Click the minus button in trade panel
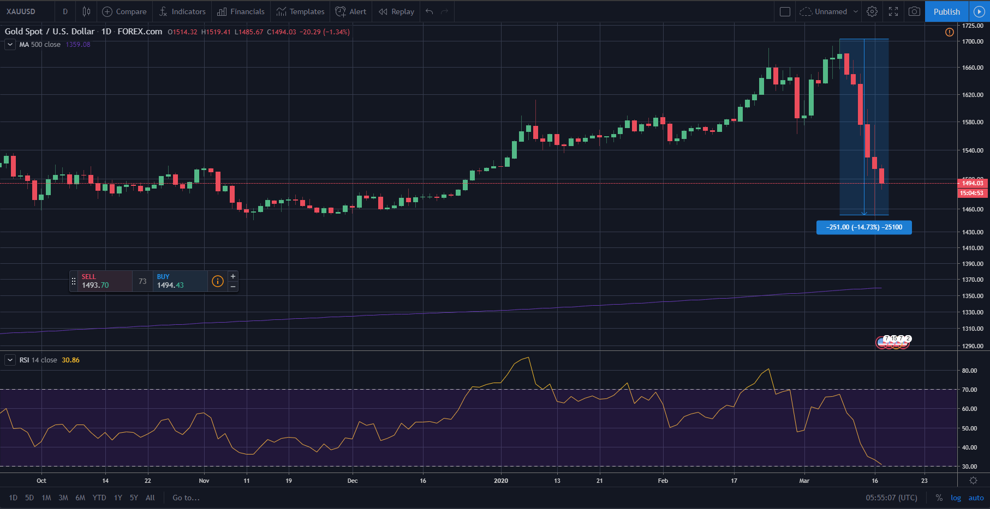The image size is (990, 509). pyautogui.click(x=233, y=286)
